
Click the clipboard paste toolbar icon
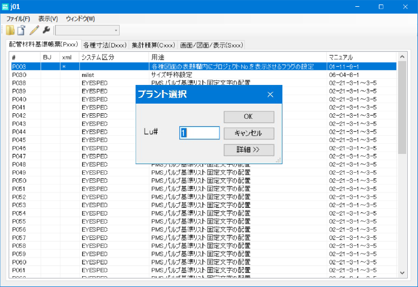[x=22, y=31]
